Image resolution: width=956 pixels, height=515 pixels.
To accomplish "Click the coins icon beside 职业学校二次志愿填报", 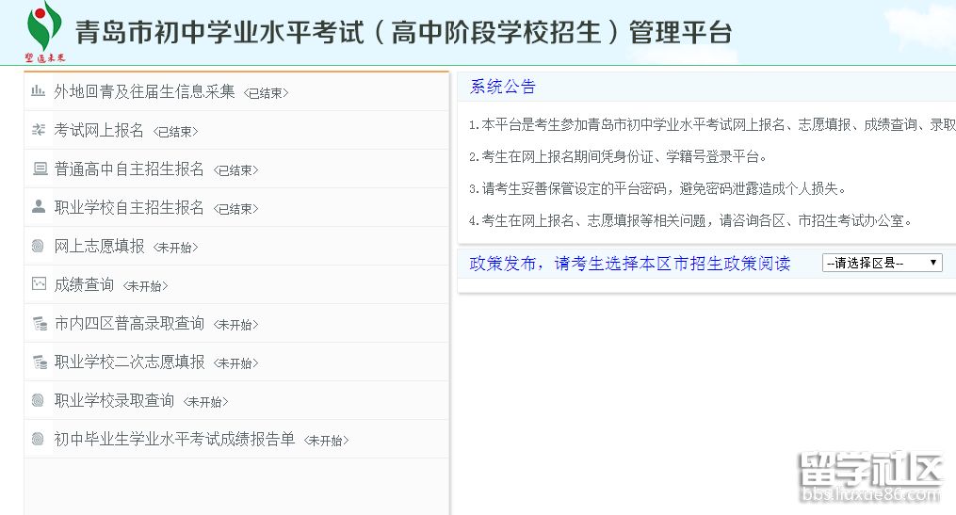I will click(x=39, y=362).
